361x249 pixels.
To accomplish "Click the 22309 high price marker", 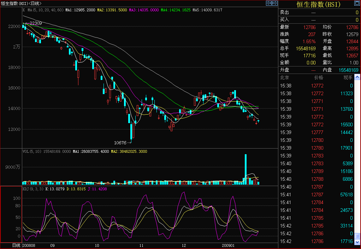I will tap(36, 23).
